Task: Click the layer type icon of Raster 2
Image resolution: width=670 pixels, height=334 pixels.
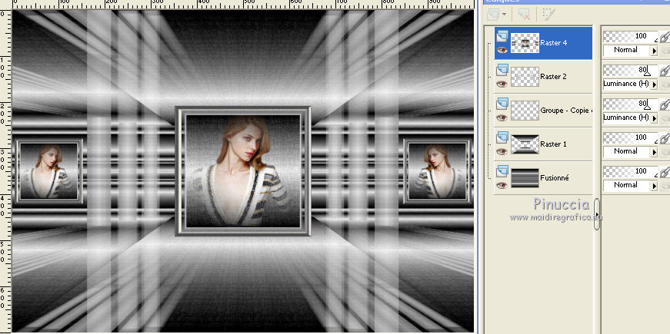Action: point(502,70)
